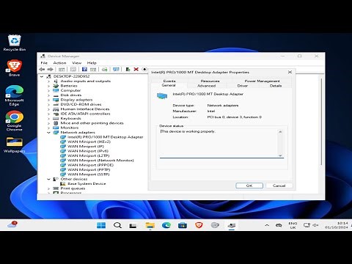Select IDE ATA/ATAPI controllers row
This screenshot has height=264, width=352.
pyautogui.click(x=85, y=114)
